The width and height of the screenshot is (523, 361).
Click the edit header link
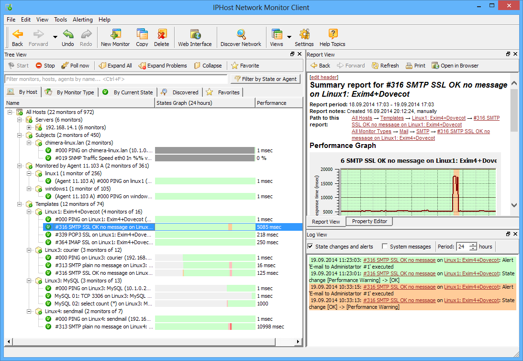[324, 78]
